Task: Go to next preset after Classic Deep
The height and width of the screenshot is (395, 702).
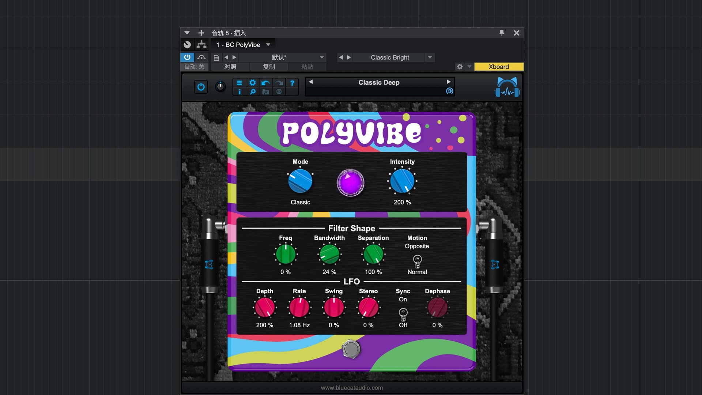Action: pyautogui.click(x=449, y=82)
